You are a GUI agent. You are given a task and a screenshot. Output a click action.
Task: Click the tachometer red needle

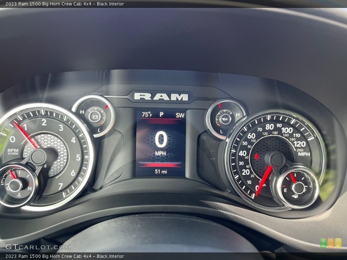pyautogui.click(x=25, y=135)
